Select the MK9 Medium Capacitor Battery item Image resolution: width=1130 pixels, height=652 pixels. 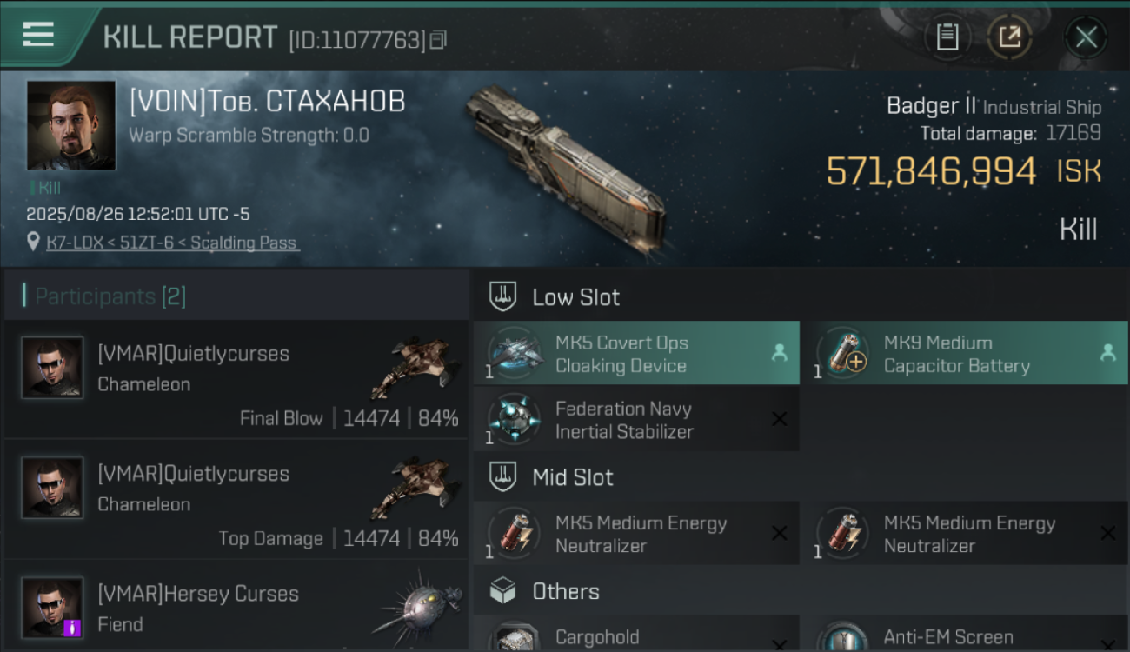[x=965, y=353]
